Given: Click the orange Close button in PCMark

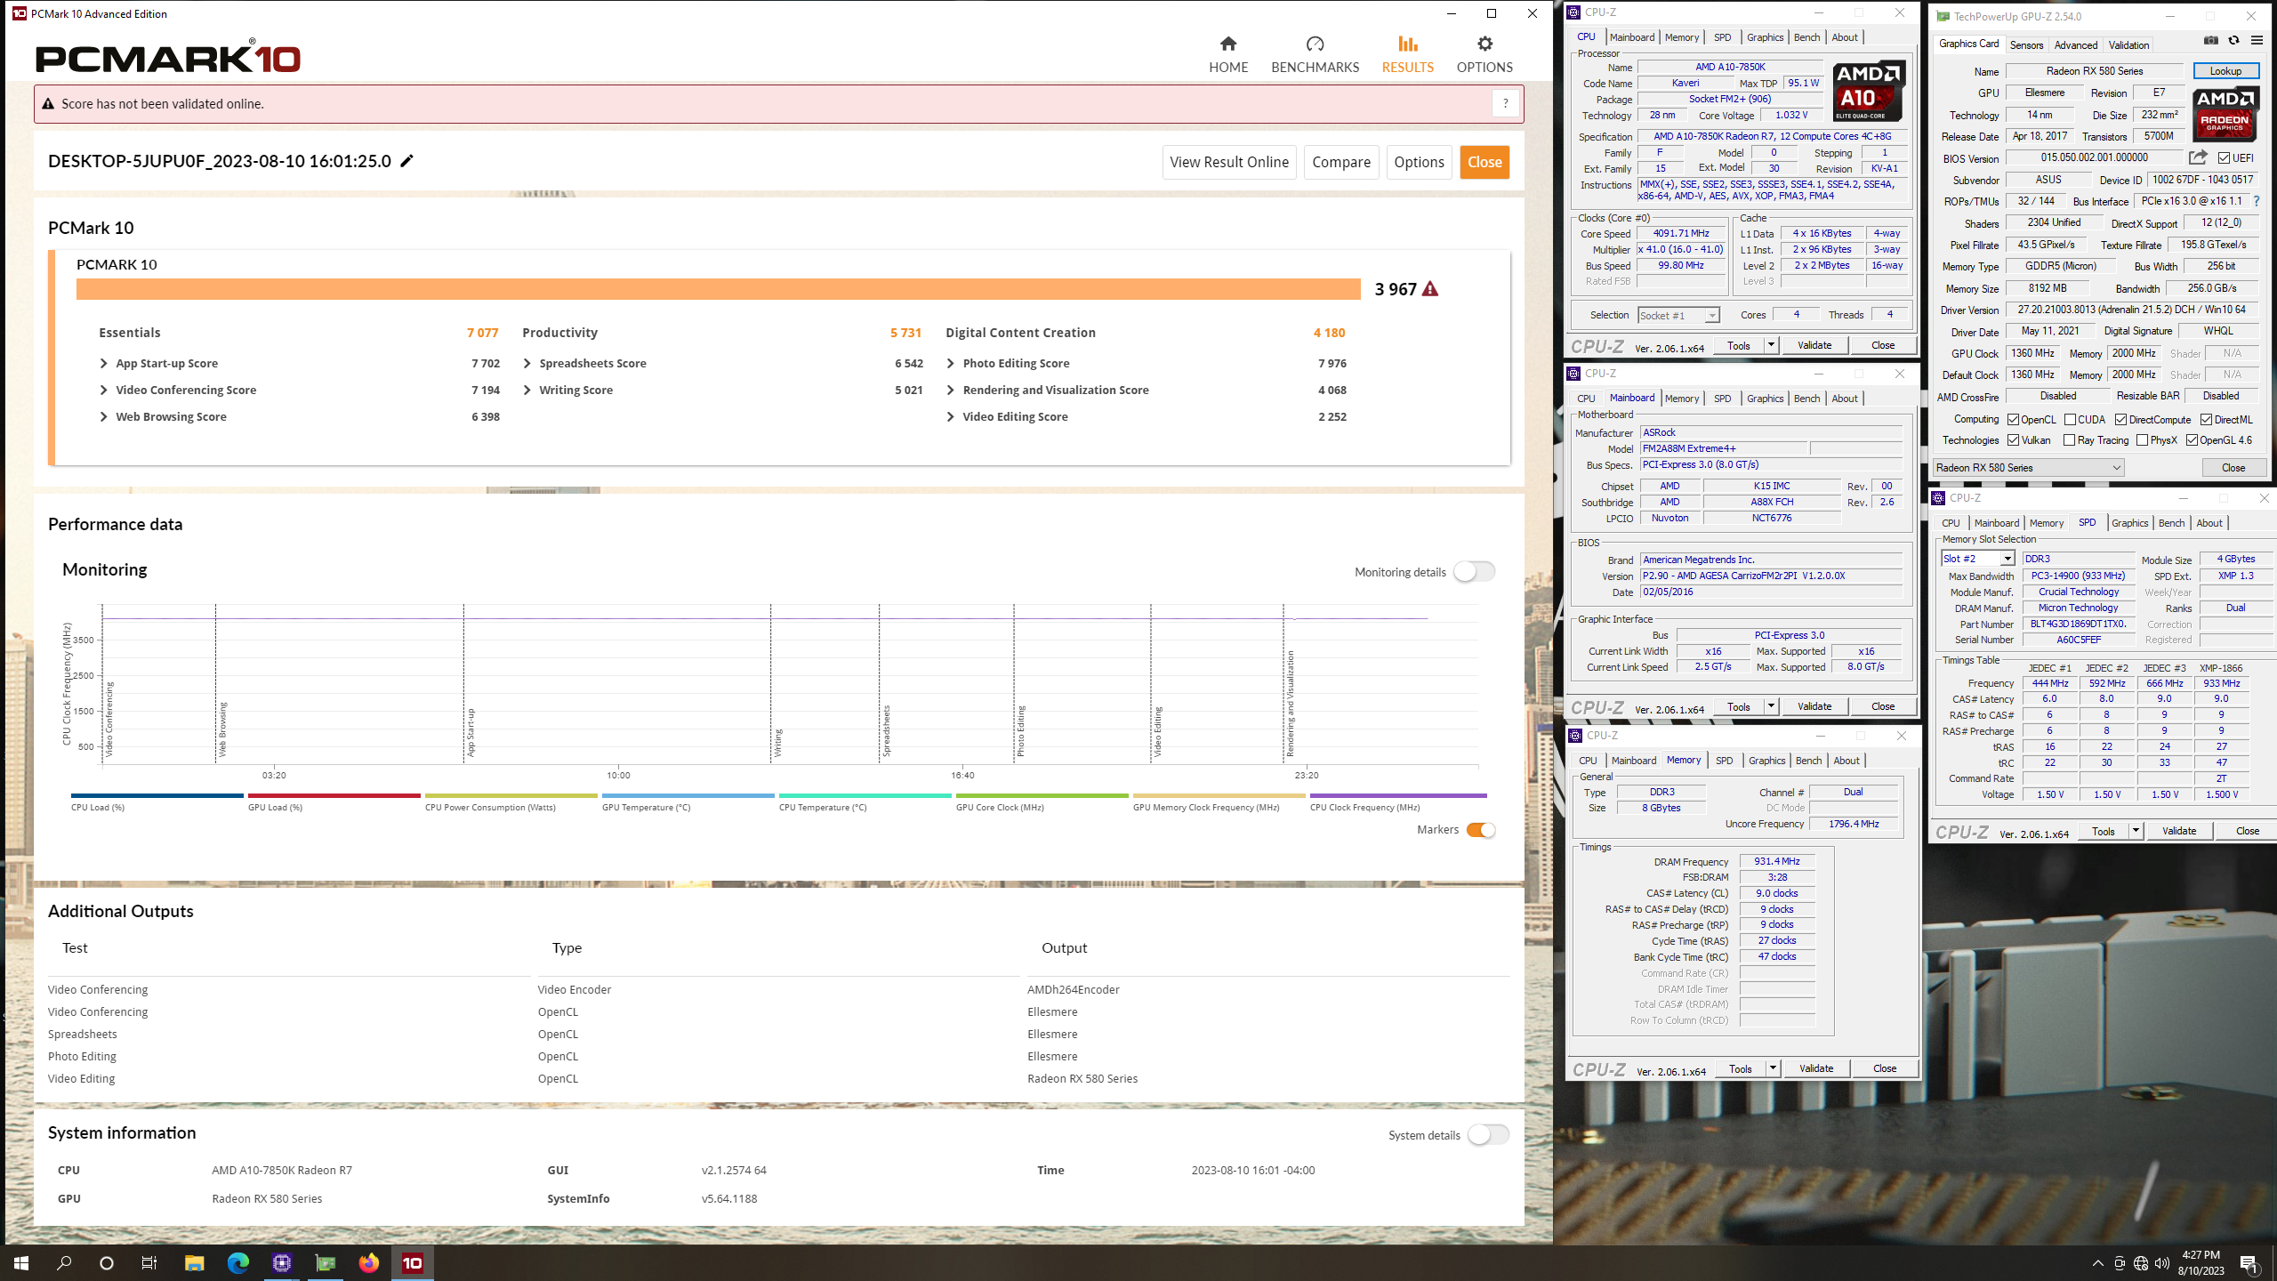Looking at the screenshot, I should [1484, 162].
